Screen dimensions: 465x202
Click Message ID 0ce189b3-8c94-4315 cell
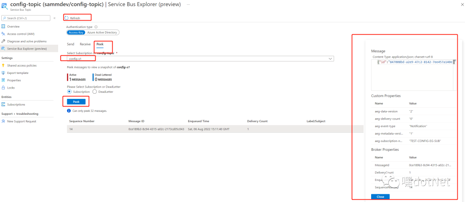[x=156, y=129]
